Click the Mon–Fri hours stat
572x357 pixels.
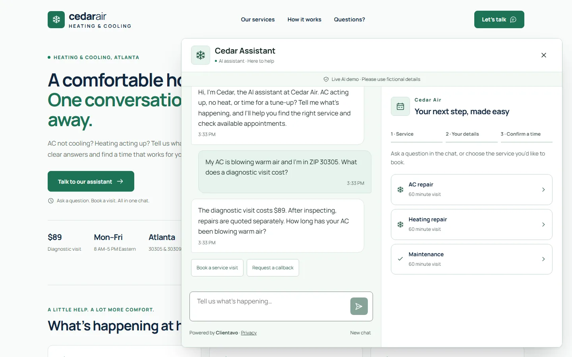[115, 242]
